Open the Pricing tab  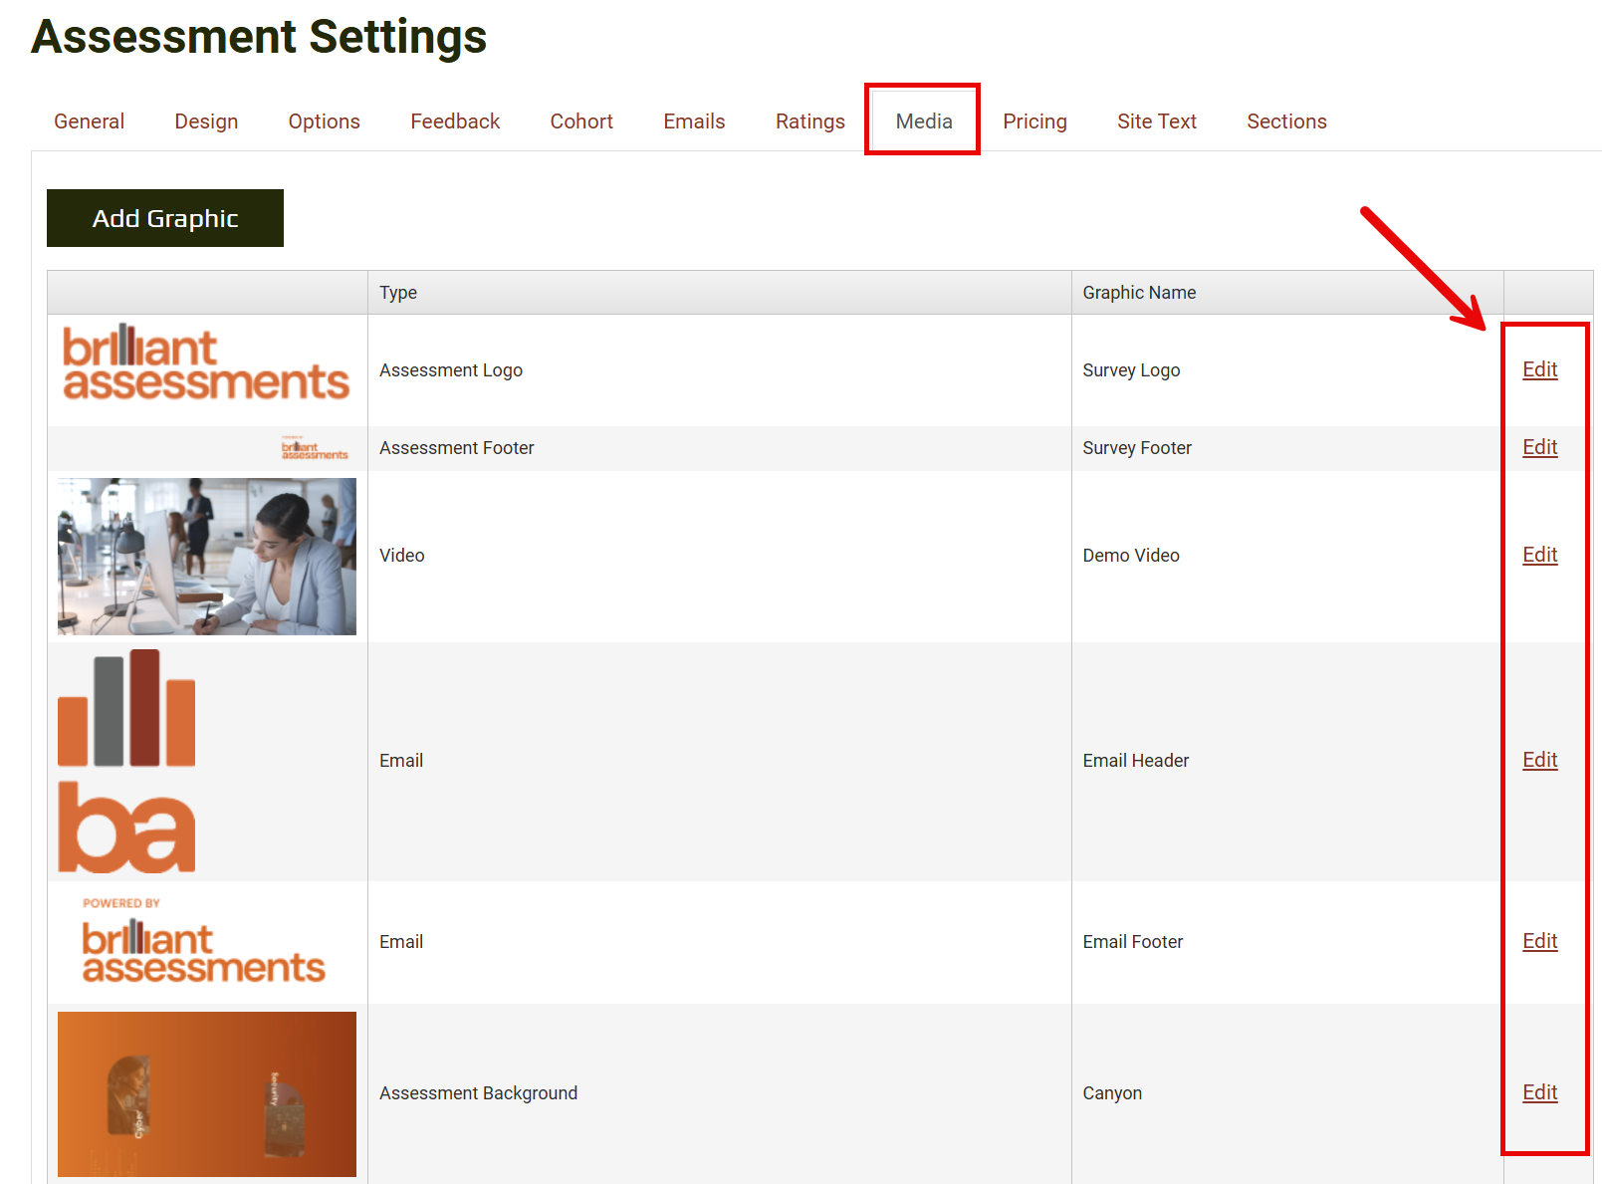(x=1034, y=121)
